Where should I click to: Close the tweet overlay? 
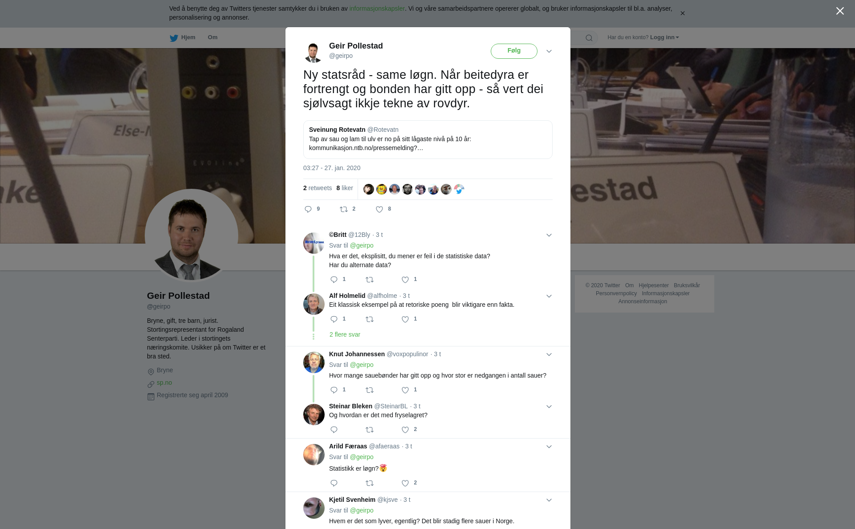(840, 11)
